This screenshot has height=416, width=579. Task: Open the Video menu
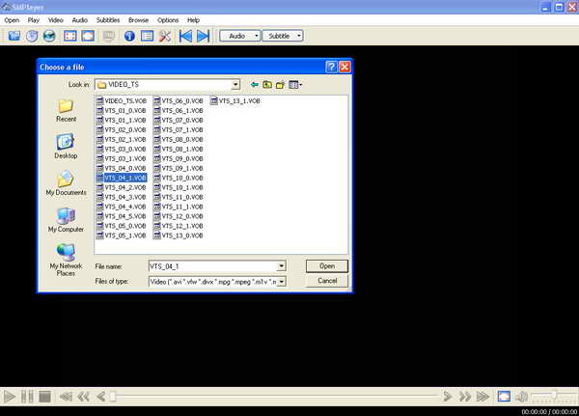click(x=55, y=20)
